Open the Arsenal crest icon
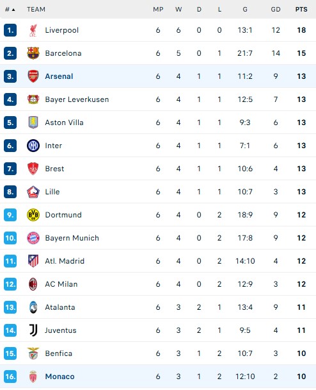Image resolution: width=316 pixels, height=390 pixels. tap(33, 76)
